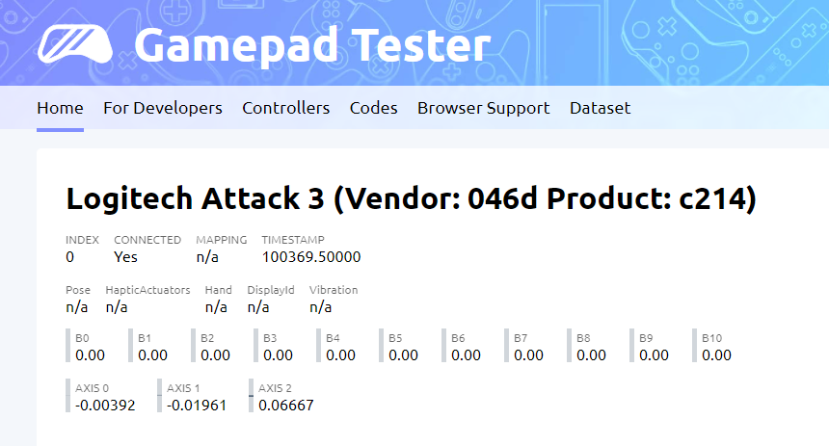Click the AXIS 1 value gauge
This screenshot has height=446, width=829.
tap(196, 397)
